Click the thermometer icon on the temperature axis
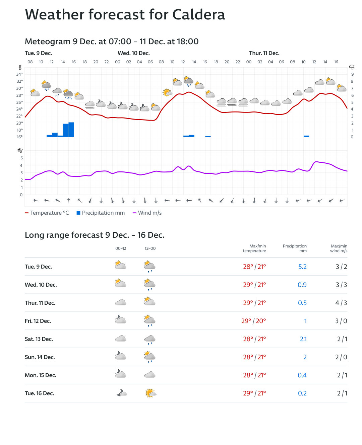This screenshot has height=445, width=362. pyautogui.click(x=20, y=68)
